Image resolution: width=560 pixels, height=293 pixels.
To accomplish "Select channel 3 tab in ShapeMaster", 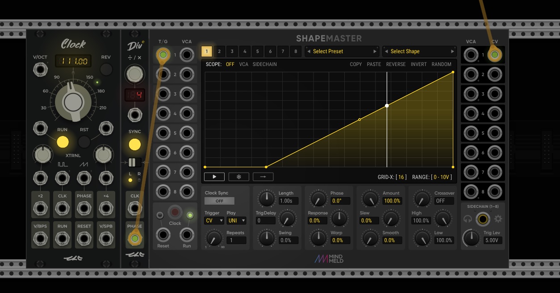I will (232, 51).
